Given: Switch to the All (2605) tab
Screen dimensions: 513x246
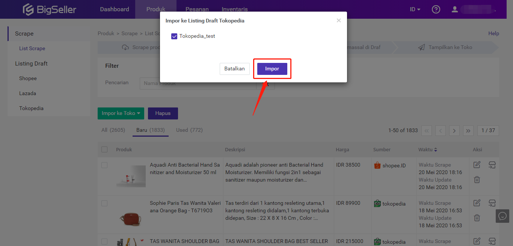Looking at the screenshot, I should pyautogui.click(x=113, y=130).
